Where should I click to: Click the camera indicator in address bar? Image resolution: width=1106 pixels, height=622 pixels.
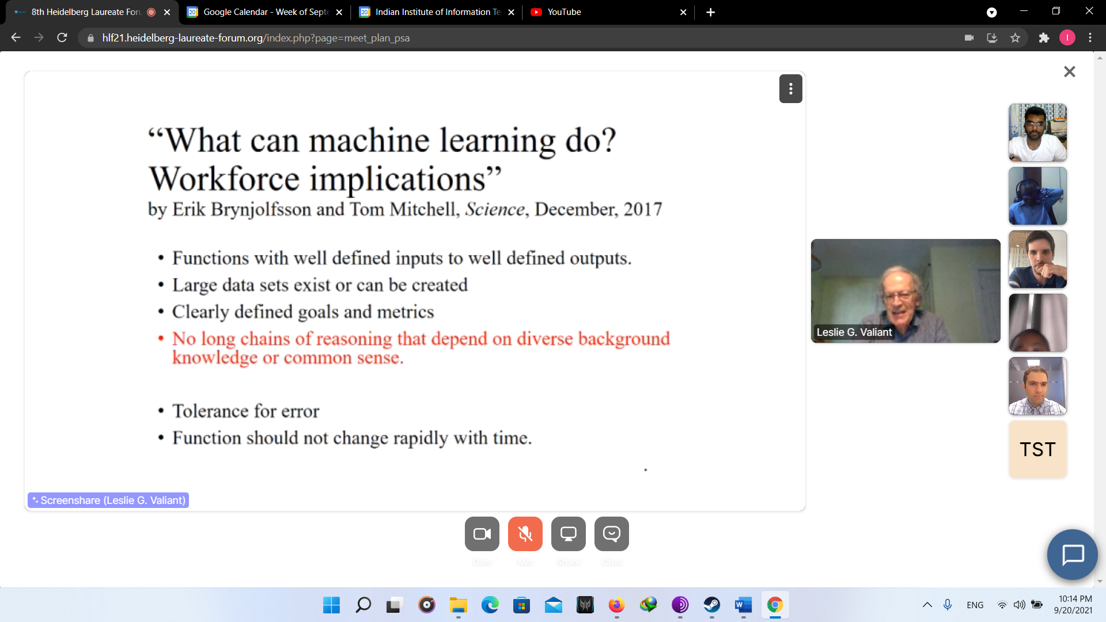(x=969, y=38)
